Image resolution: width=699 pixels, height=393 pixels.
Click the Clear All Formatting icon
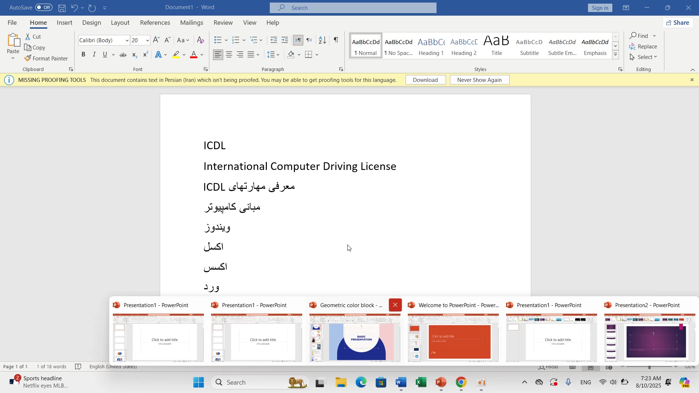click(x=200, y=40)
